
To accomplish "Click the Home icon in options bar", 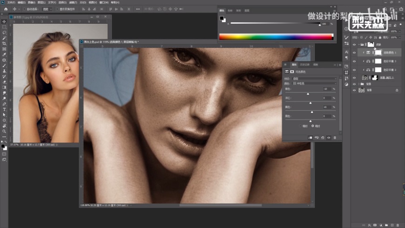I will point(6,9).
